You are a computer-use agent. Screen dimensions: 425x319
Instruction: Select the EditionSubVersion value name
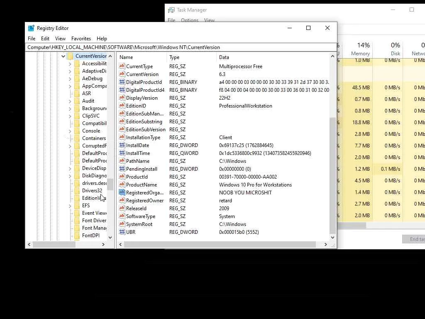click(146, 130)
